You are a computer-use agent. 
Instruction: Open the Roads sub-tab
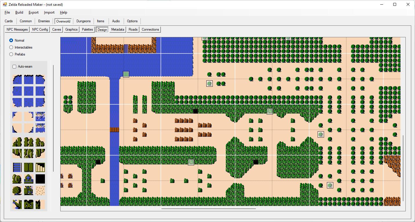pyautogui.click(x=133, y=29)
